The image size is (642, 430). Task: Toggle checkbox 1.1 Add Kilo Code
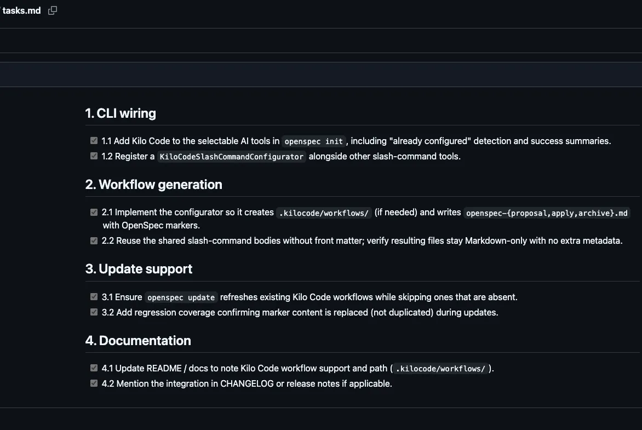click(x=94, y=141)
